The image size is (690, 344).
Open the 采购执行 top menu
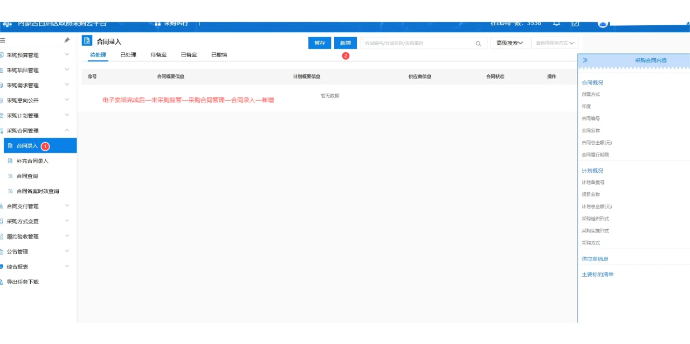click(x=176, y=24)
